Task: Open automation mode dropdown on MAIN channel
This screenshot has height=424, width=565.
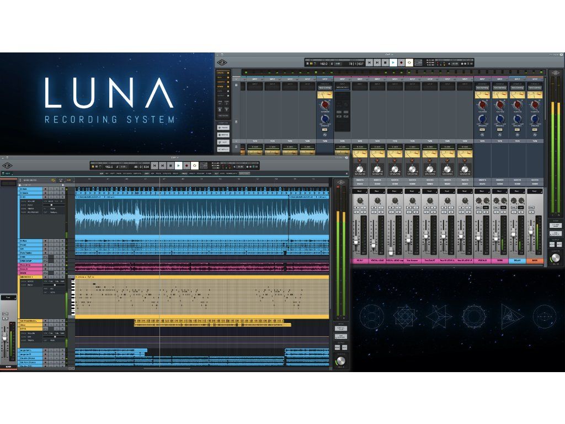Action: coord(535,191)
